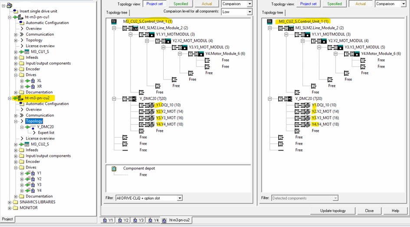Click Insert single drive unit icon
The width and height of the screenshot is (410, 227).
click(15, 11)
